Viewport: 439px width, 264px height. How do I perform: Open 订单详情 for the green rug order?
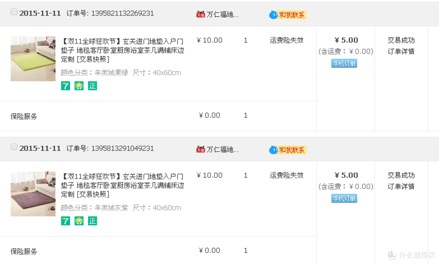[401, 52]
